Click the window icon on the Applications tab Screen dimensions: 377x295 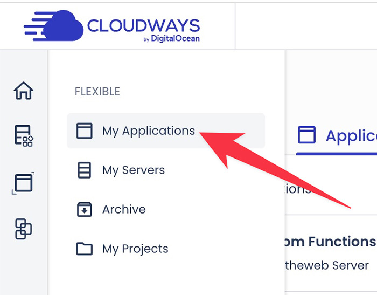[307, 135]
